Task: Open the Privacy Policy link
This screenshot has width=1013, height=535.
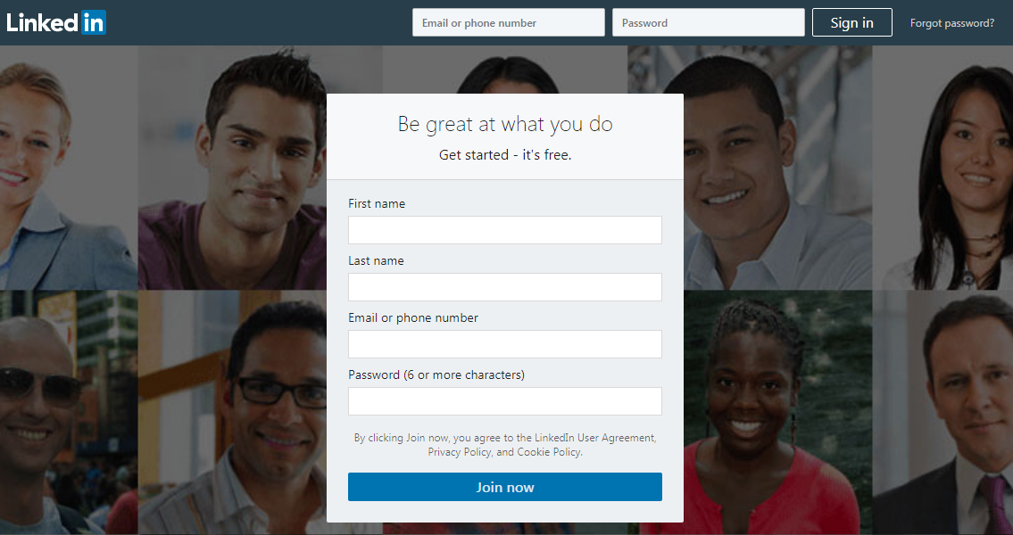Action: pyautogui.click(x=460, y=452)
